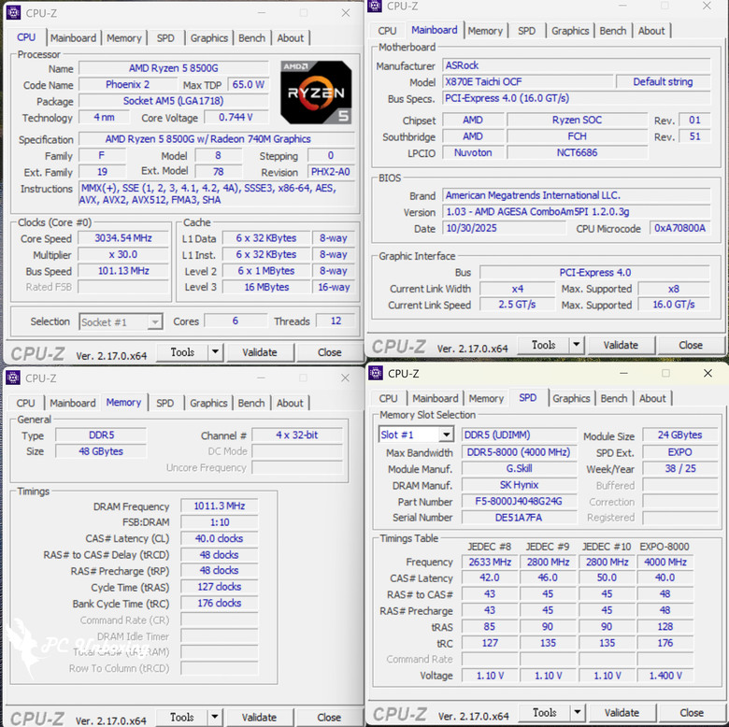Switch to Memory tab in the Mainboard window

click(485, 31)
